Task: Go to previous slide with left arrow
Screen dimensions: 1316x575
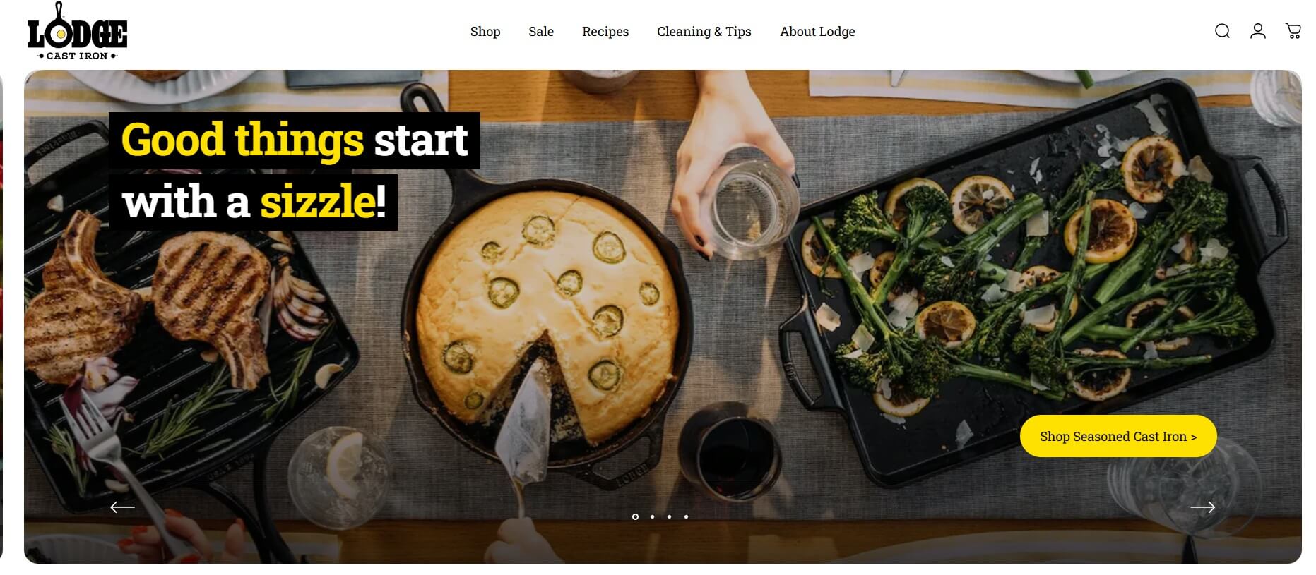Action: [122, 507]
